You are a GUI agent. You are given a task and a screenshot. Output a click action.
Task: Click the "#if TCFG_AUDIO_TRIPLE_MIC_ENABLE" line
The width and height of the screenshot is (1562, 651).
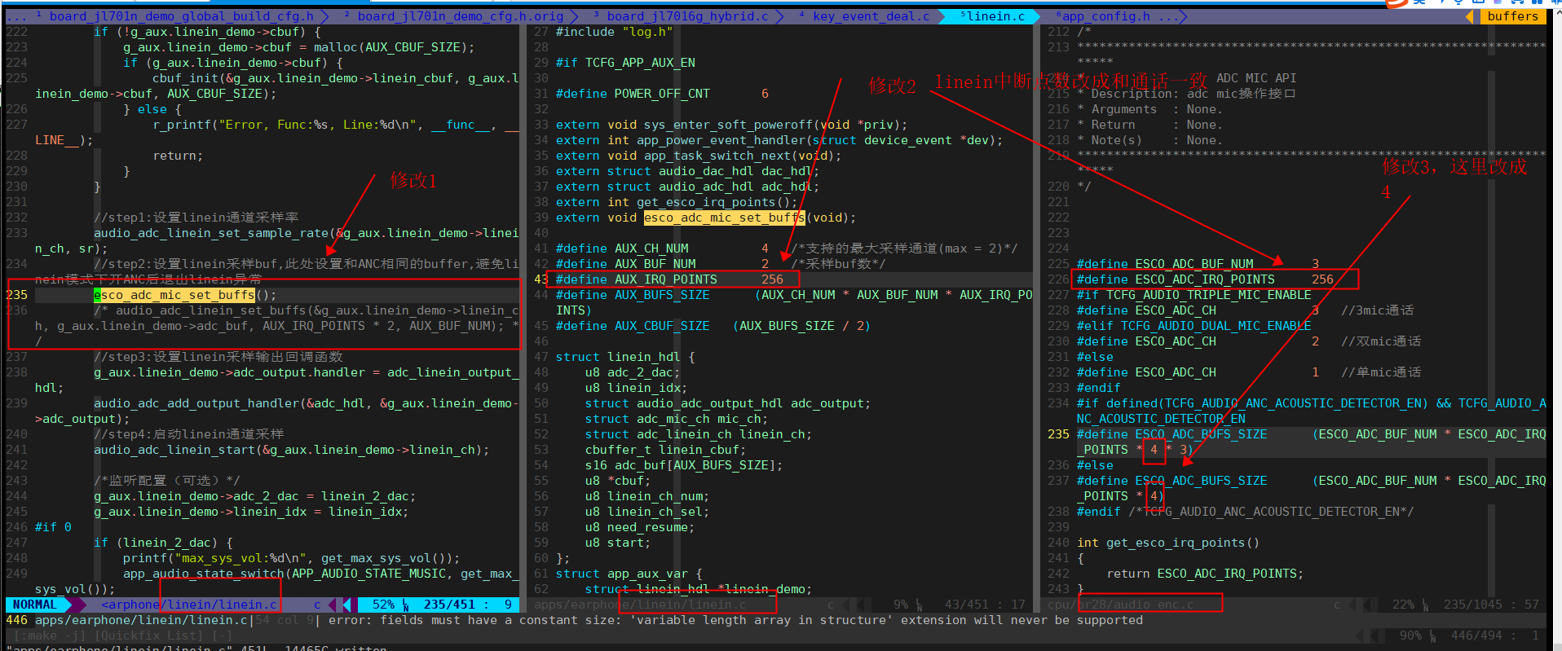pyautogui.click(x=1194, y=295)
